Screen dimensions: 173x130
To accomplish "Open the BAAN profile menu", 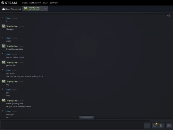I will coord(45,3).
